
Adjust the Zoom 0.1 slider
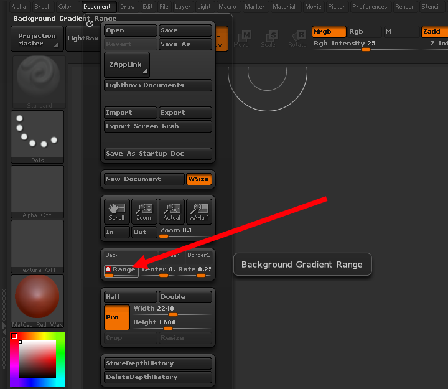pos(185,232)
